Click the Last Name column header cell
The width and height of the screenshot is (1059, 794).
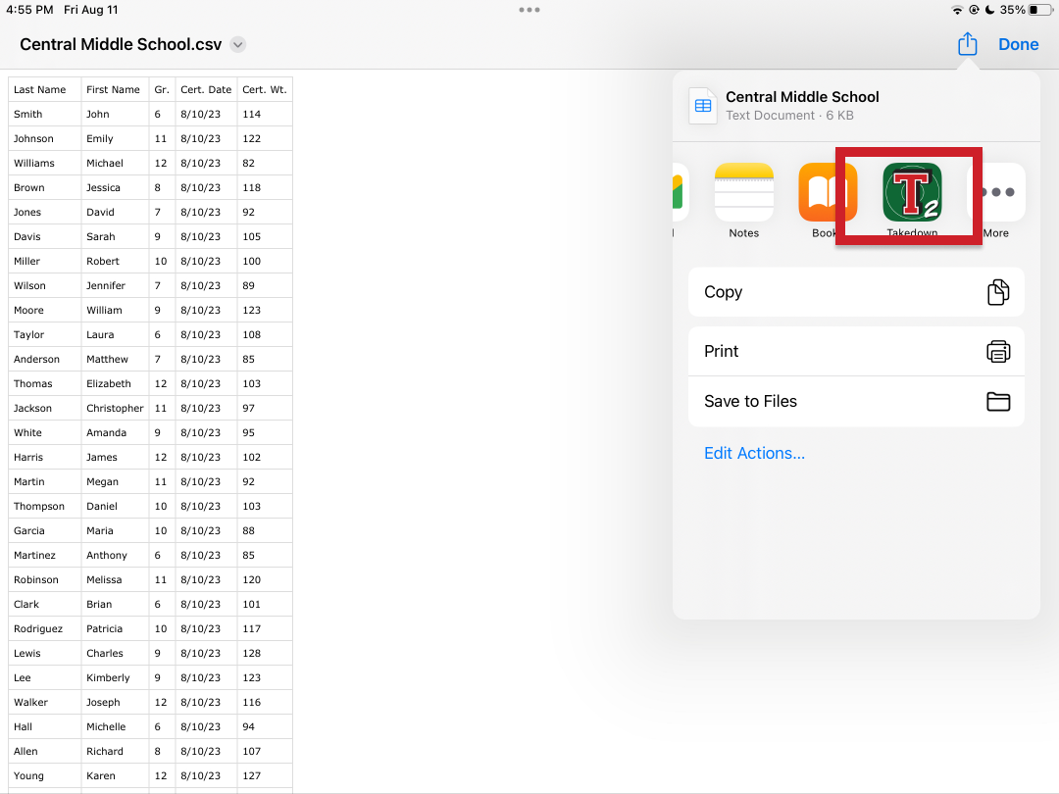[44, 89]
